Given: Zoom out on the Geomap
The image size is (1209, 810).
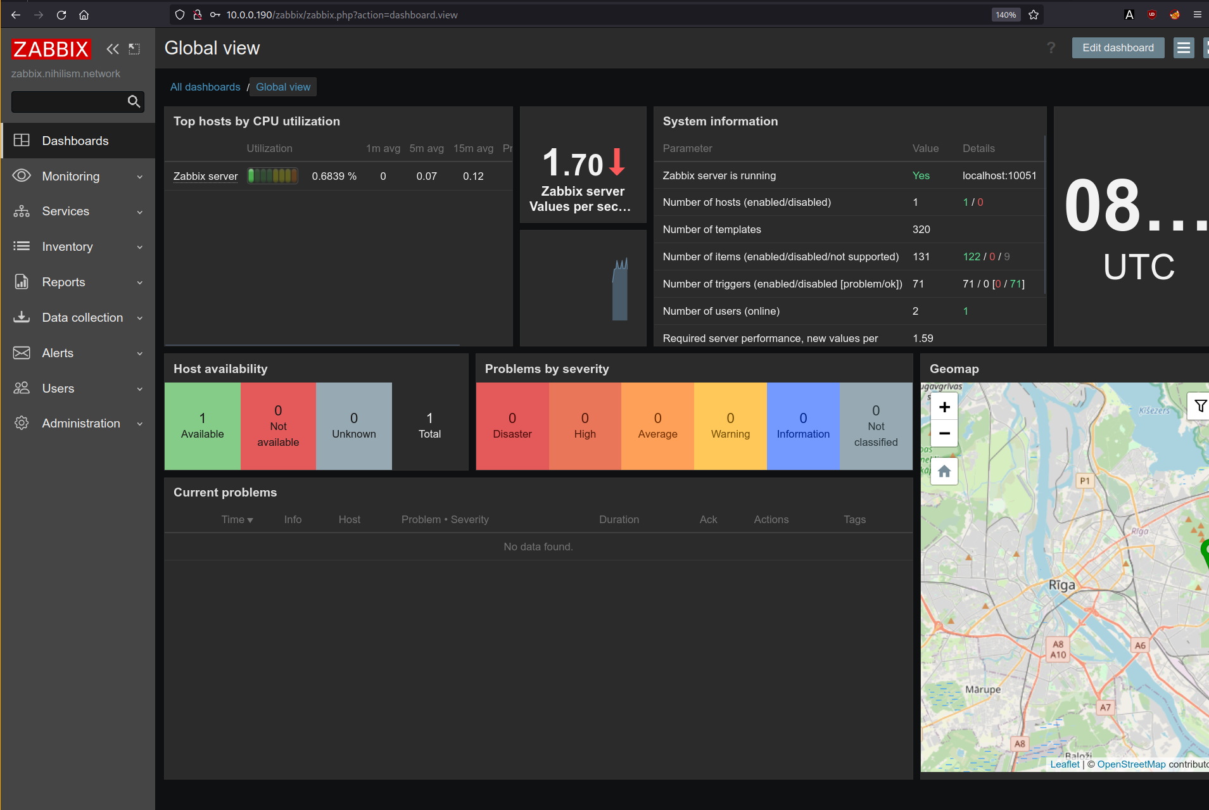Looking at the screenshot, I should (944, 434).
